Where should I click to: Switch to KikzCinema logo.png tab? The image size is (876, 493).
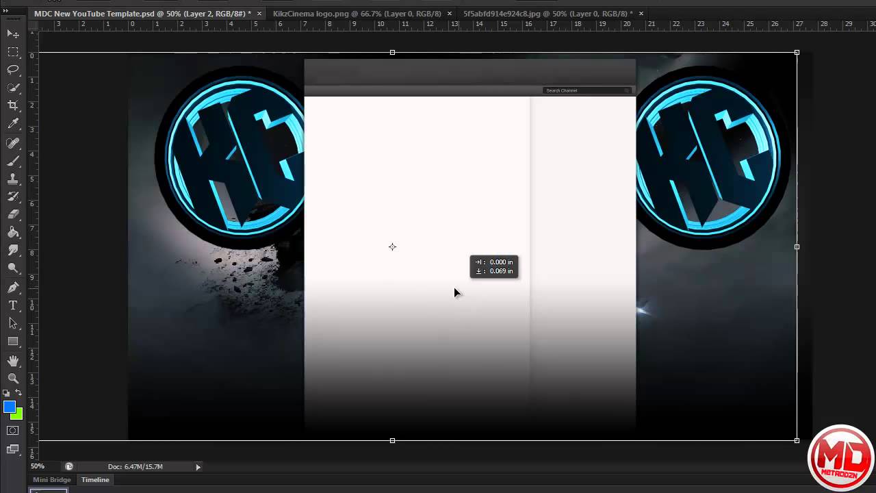click(x=357, y=14)
